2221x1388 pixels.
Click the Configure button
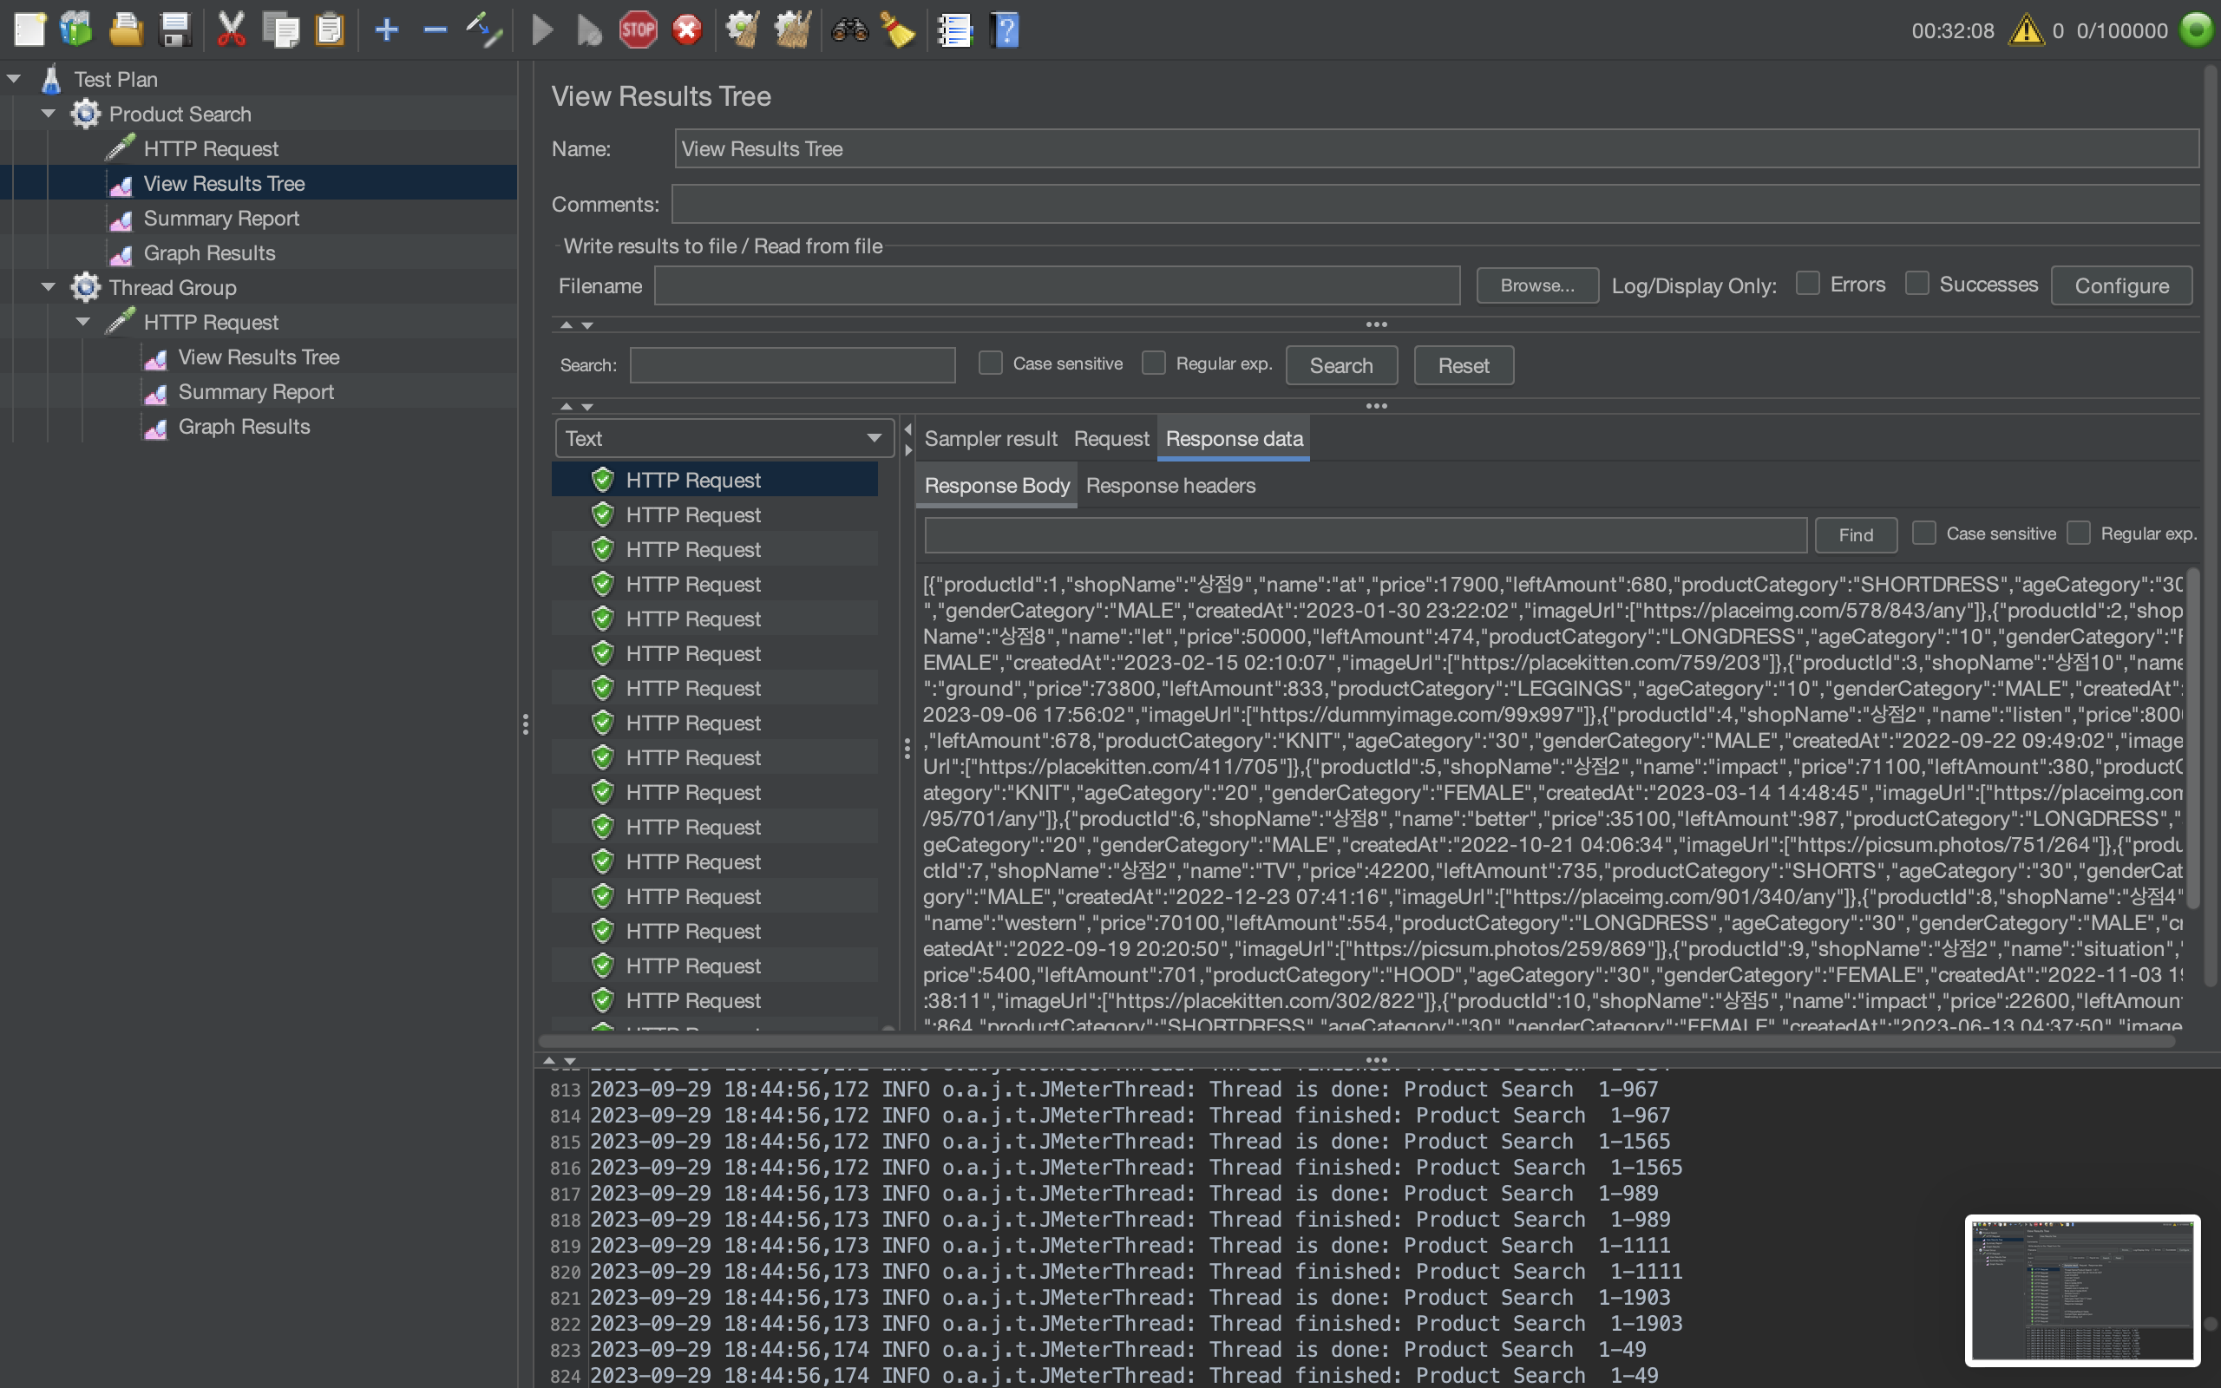(x=2121, y=285)
